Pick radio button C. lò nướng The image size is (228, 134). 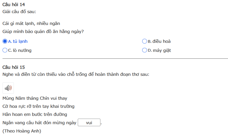(x=5, y=50)
